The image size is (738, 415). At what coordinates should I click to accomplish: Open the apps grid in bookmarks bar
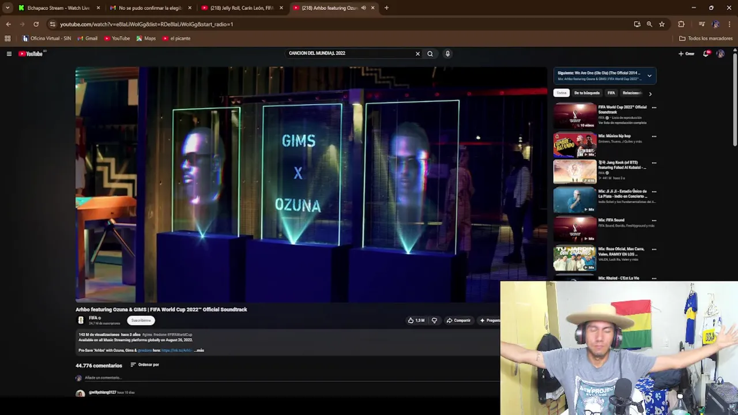pyautogui.click(x=7, y=39)
